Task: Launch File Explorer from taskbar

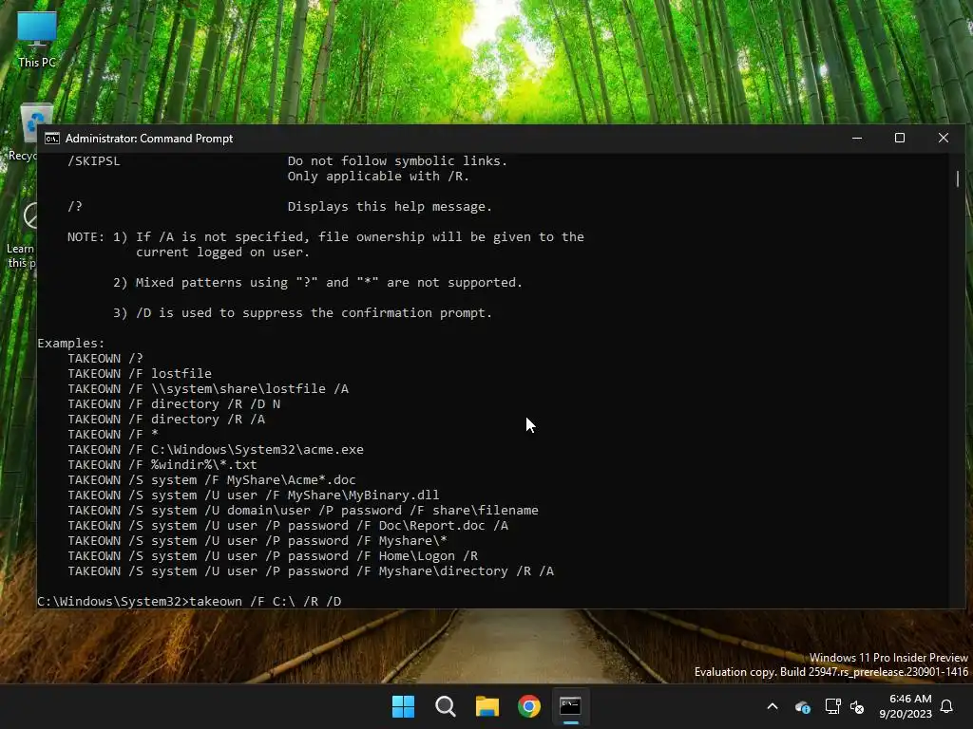Action: [487, 706]
